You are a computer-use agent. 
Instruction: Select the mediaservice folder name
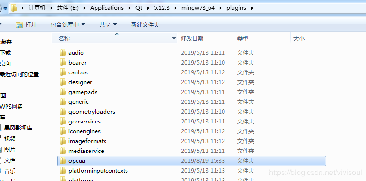click(86, 151)
